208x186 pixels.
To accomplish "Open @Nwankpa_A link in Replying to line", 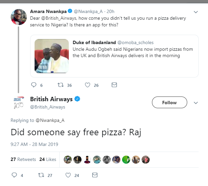I will [50, 120].
